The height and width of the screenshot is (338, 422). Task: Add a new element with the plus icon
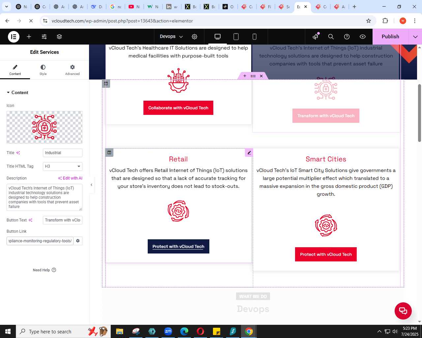[29, 37]
